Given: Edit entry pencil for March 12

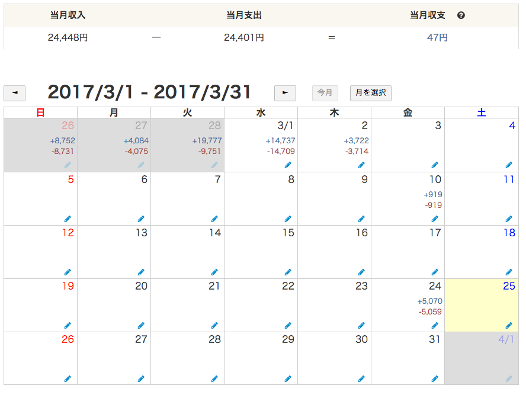Looking at the screenshot, I should point(68,272).
